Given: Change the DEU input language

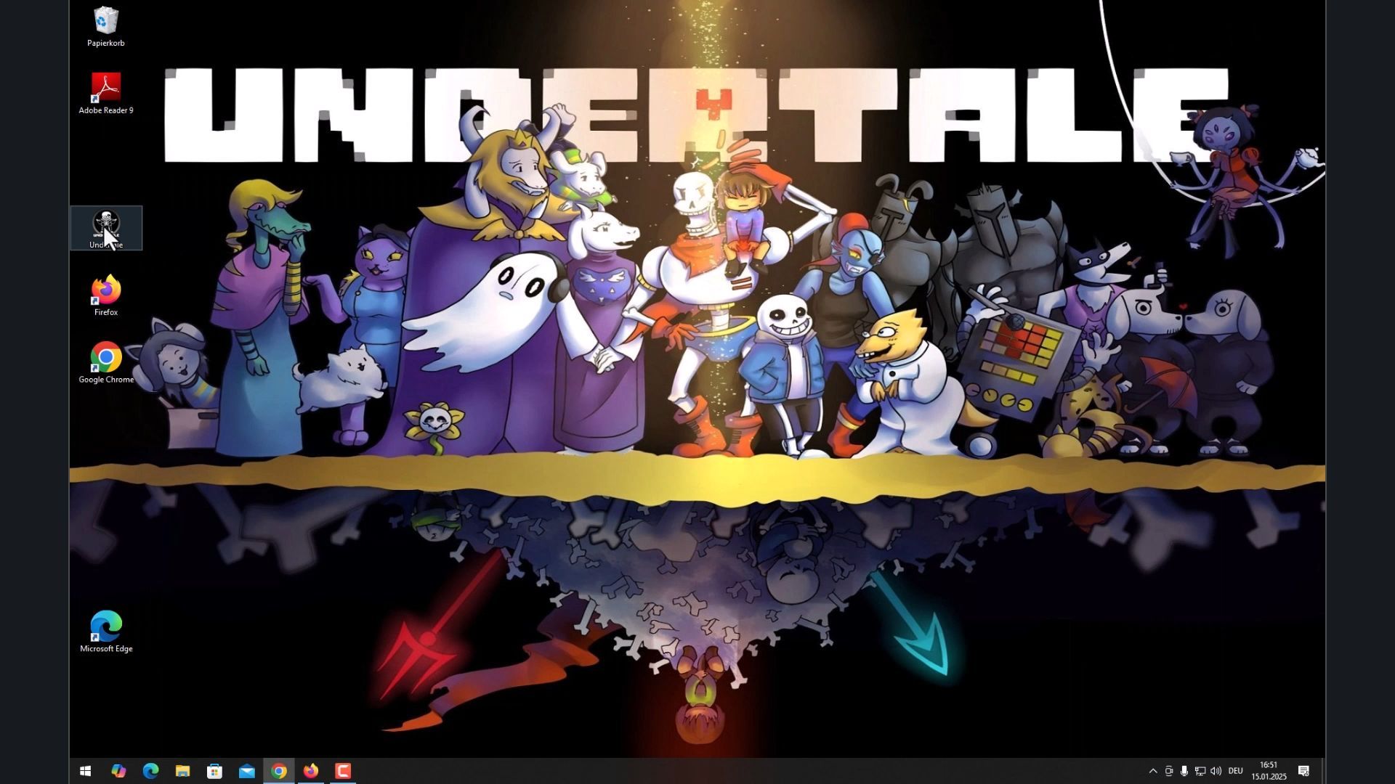Looking at the screenshot, I should (1236, 771).
